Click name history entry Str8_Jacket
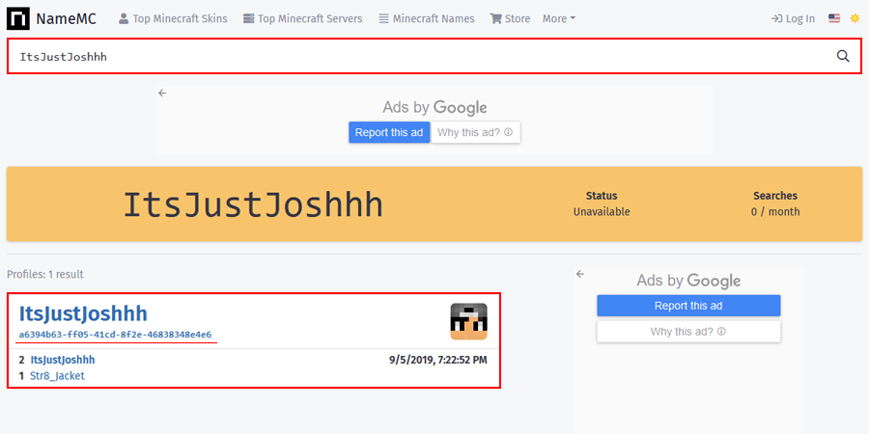Screen dimensions: 869x434 57,376
